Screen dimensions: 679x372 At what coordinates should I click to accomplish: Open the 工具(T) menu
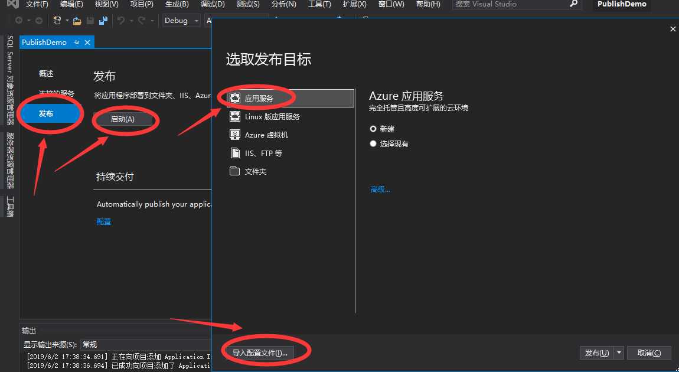[x=319, y=4]
